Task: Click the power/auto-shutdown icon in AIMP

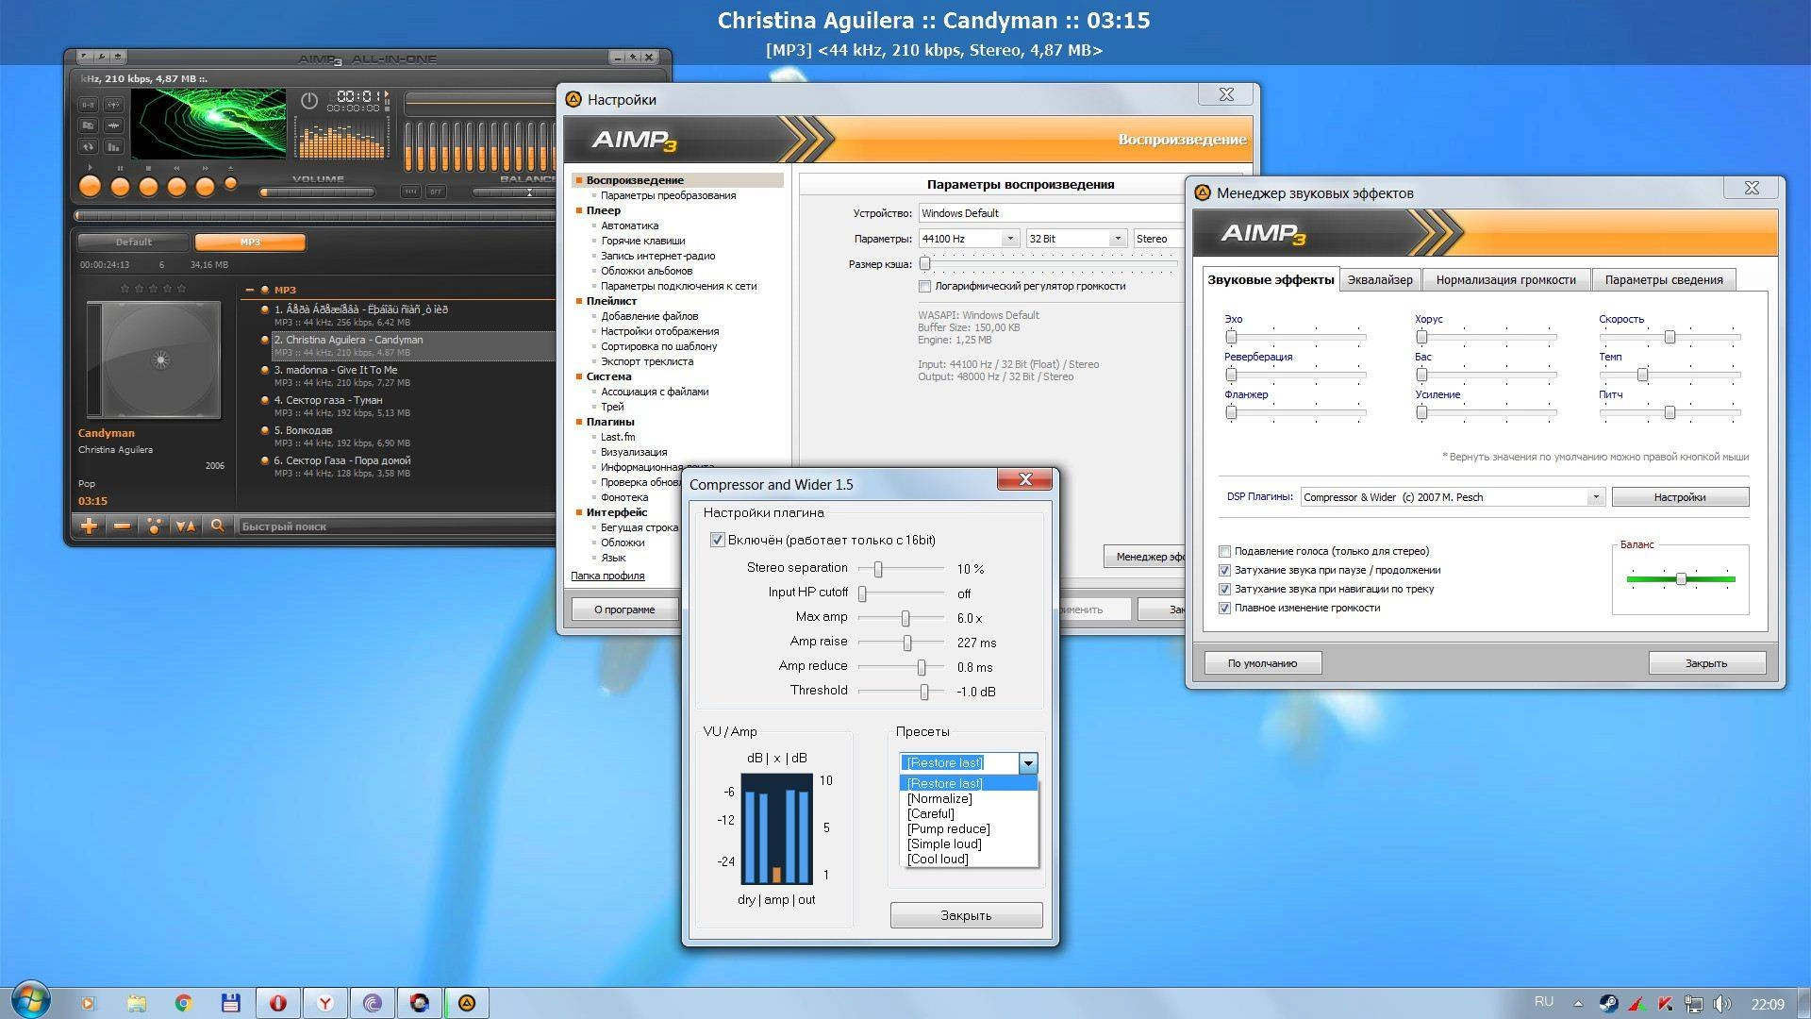Action: click(309, 100)
